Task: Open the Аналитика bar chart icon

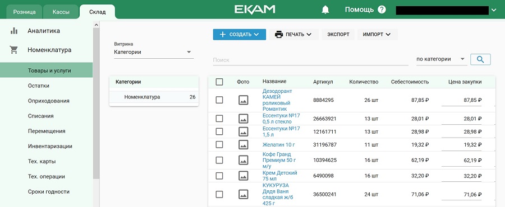Action: pos(14,31)
